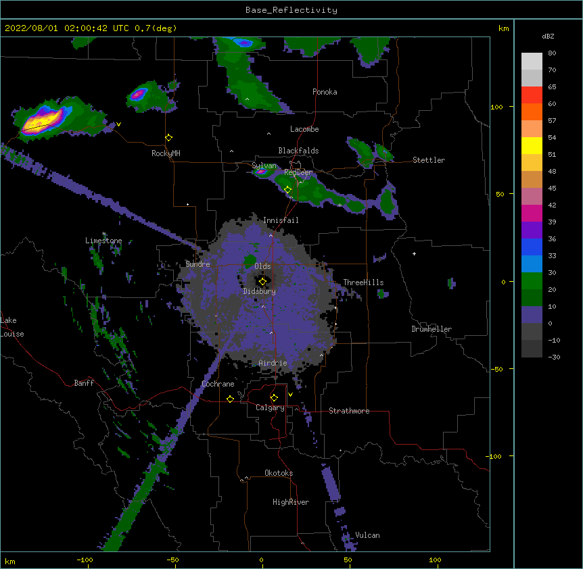Viewport: 583px width, 569px height.
Task: Click the Calgary city label
Action: [x=270, y=407]
